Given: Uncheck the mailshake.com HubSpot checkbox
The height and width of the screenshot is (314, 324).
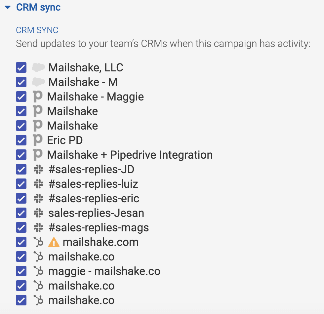Looking at the screenshot, I should pos(21,242).
